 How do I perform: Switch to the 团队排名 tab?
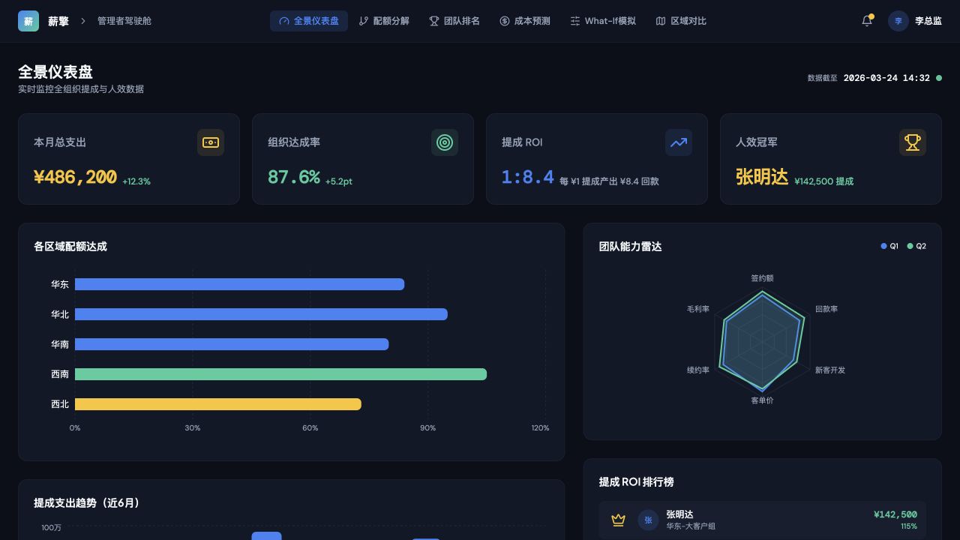(x=454, y=21)
